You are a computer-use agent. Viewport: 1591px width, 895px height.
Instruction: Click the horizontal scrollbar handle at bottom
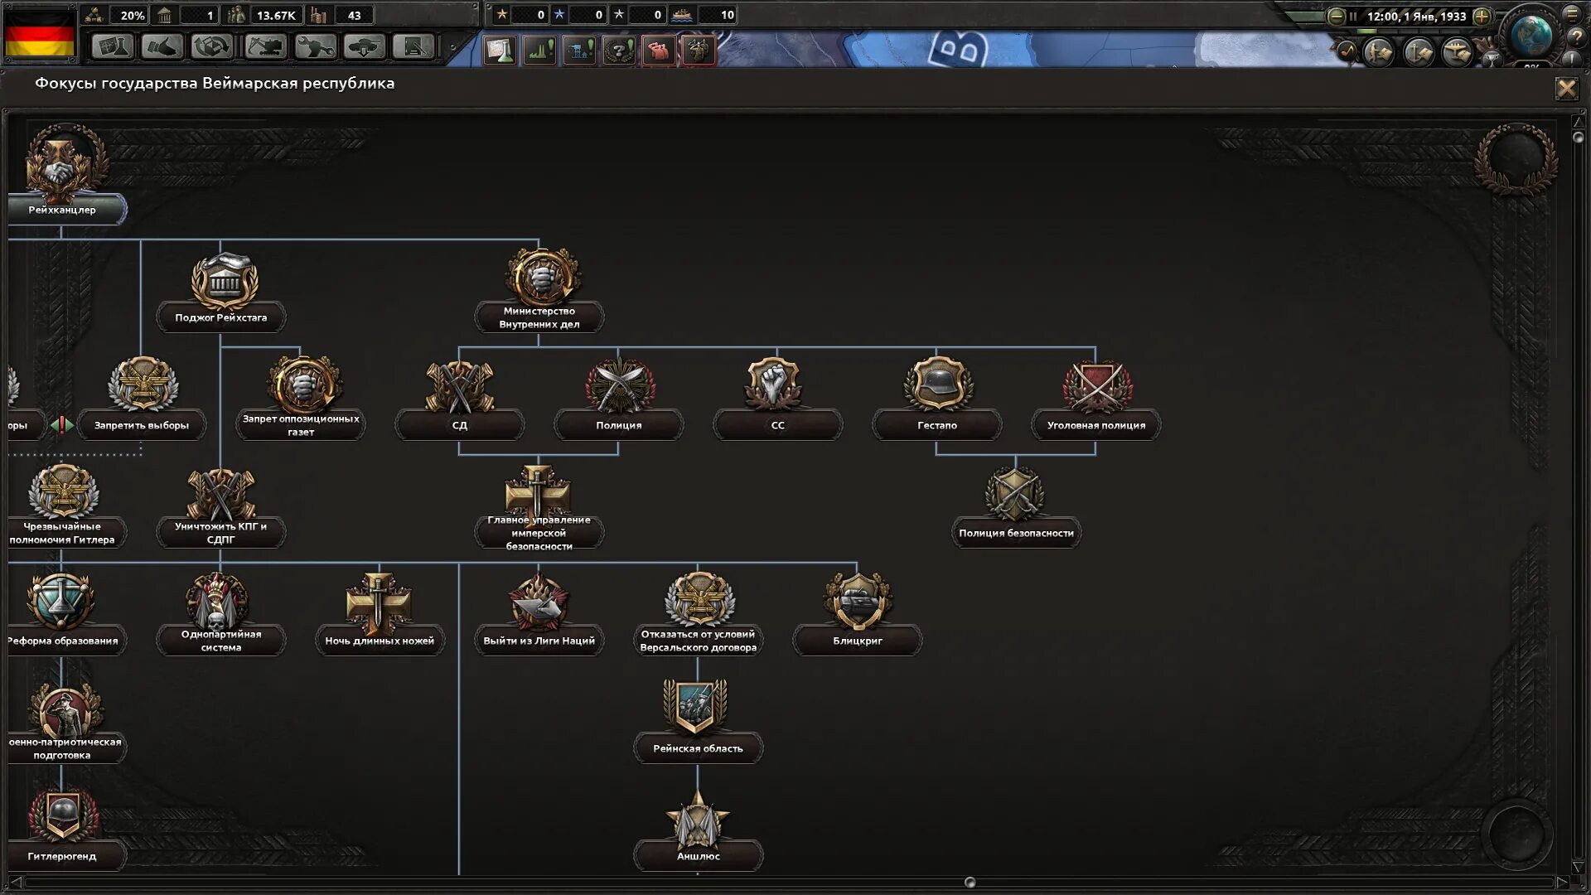970,882
